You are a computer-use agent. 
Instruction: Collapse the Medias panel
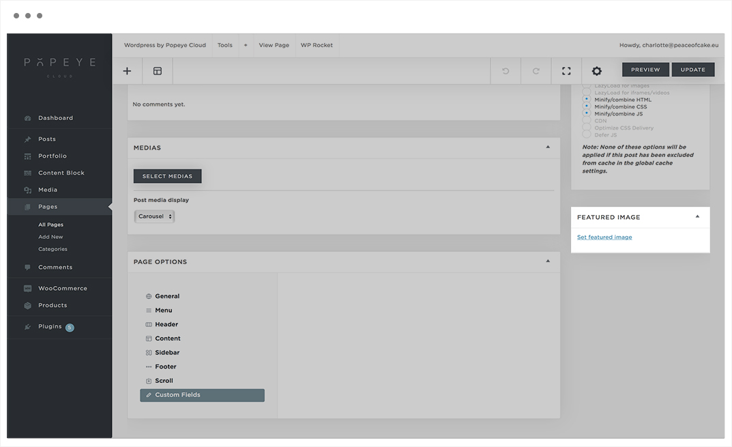coord(548,147)
